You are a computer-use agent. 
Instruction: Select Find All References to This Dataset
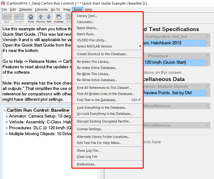[107, 88]
